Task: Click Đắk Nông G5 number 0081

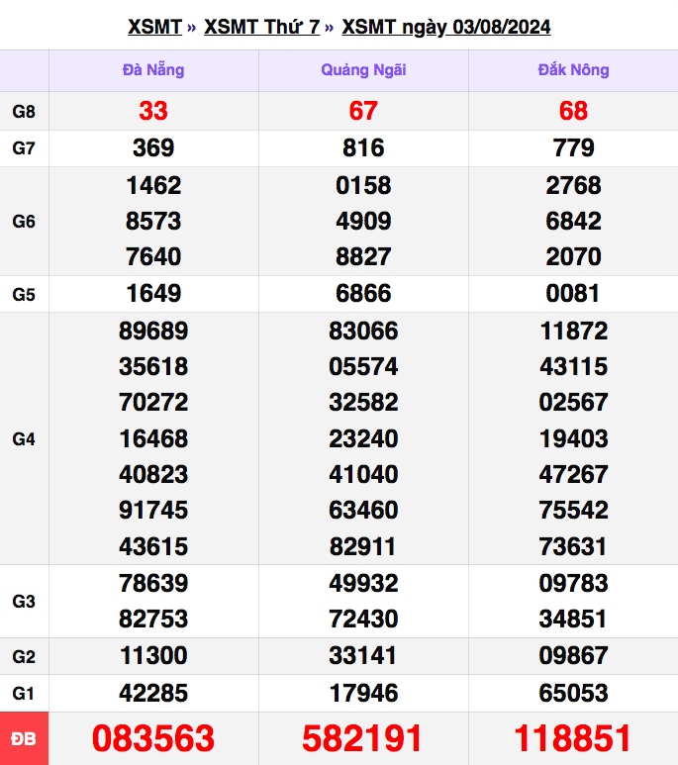Action: tap(573, 294)
